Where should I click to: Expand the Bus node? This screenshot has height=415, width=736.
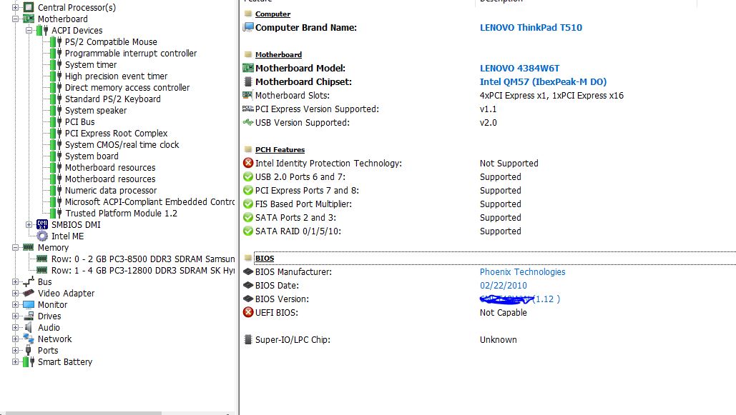(x=15, y=282)
